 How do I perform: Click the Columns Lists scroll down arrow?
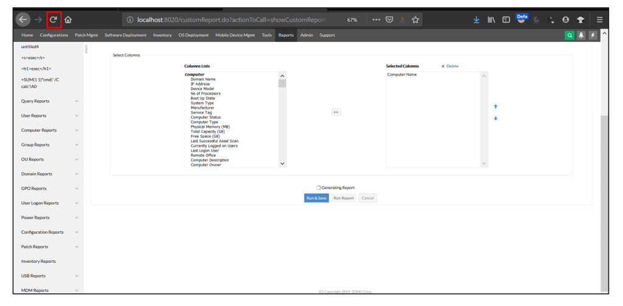(x=282, y=163)
